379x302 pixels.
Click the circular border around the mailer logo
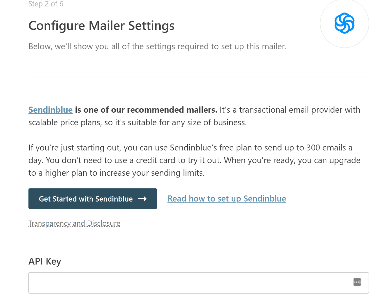(344, 23)
